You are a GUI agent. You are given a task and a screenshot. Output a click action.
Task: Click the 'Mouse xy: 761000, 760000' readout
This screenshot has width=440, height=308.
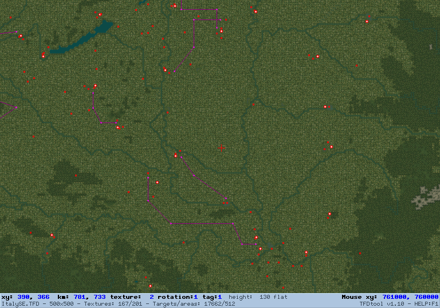click(x=390, y=297)
